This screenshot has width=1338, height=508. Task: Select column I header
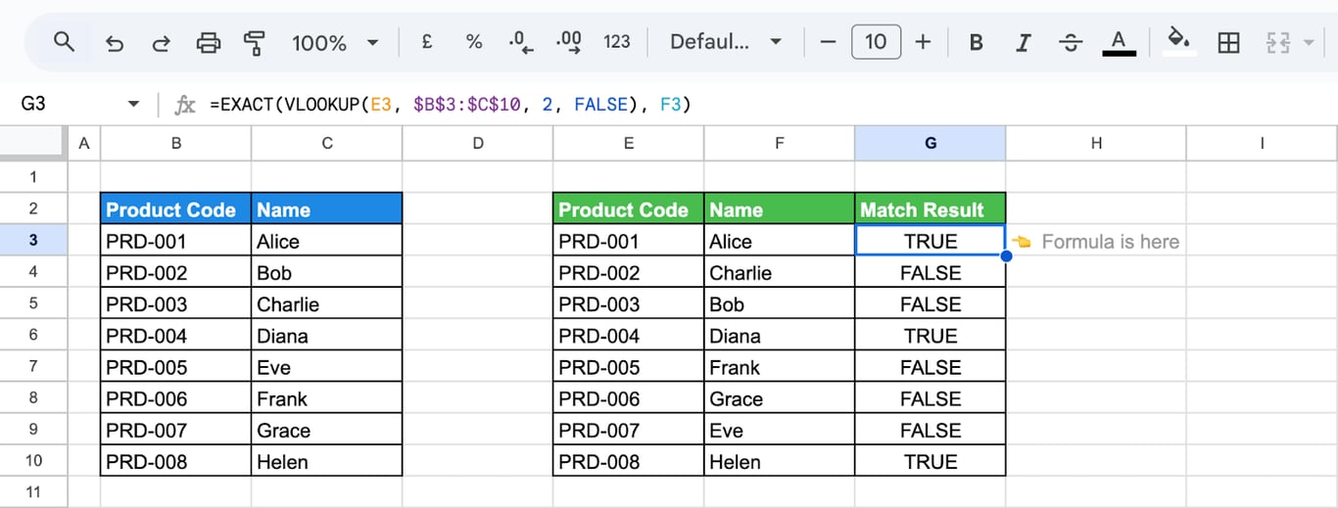1263,143
